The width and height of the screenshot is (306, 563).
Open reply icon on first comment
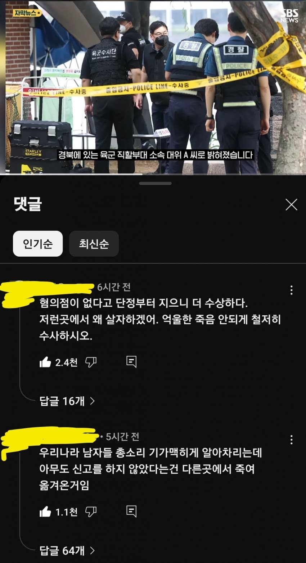131,362
